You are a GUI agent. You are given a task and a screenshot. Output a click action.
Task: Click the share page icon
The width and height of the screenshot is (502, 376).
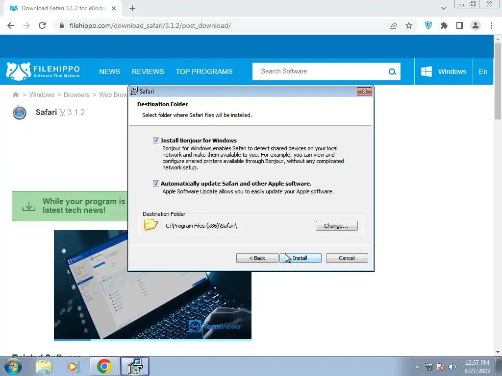393,25
